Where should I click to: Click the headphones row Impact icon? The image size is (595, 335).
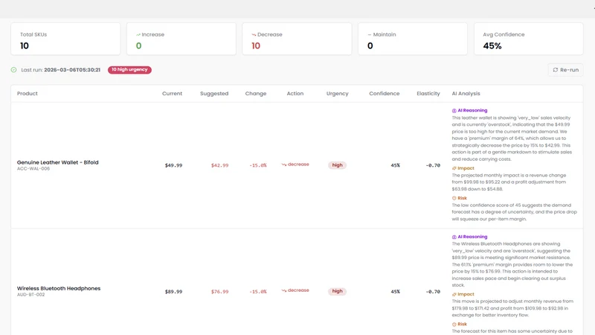point(454,294)
